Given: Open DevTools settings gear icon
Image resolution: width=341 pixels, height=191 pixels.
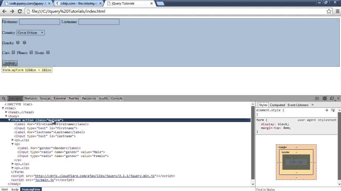Looking at the screenshot, I should (x=324, y=98).
